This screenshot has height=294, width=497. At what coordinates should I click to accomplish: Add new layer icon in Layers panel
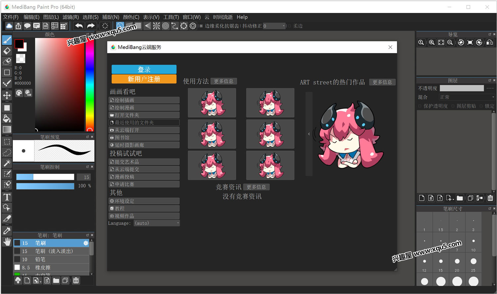[x=422, y=198]
